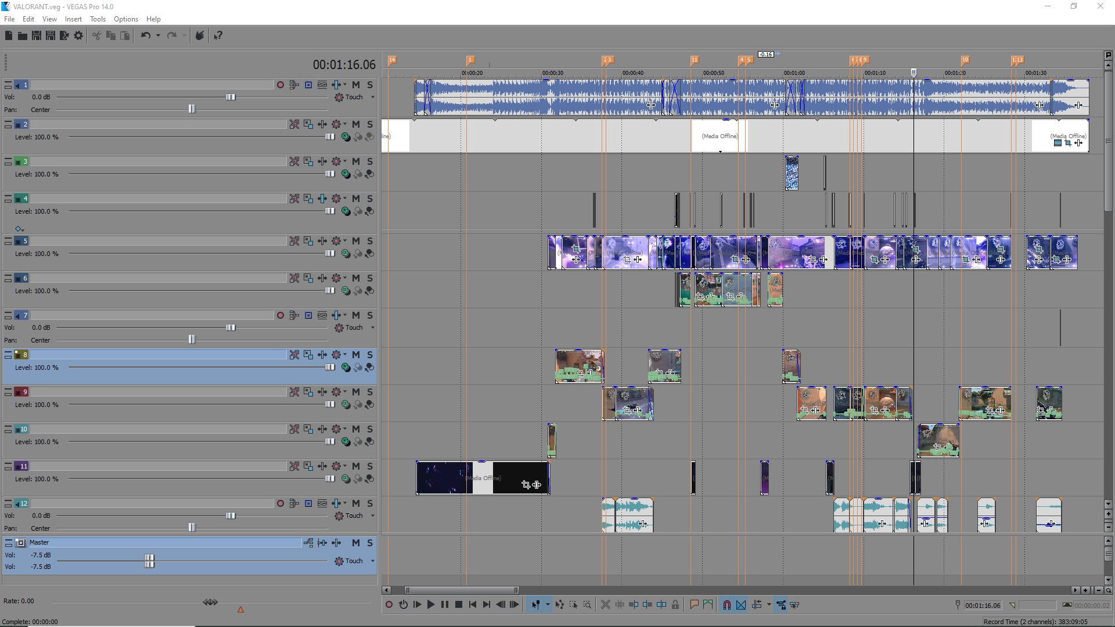Click the Lock event icon
This screenshot has height=627, width=1115.
click(x=675, y=605)
